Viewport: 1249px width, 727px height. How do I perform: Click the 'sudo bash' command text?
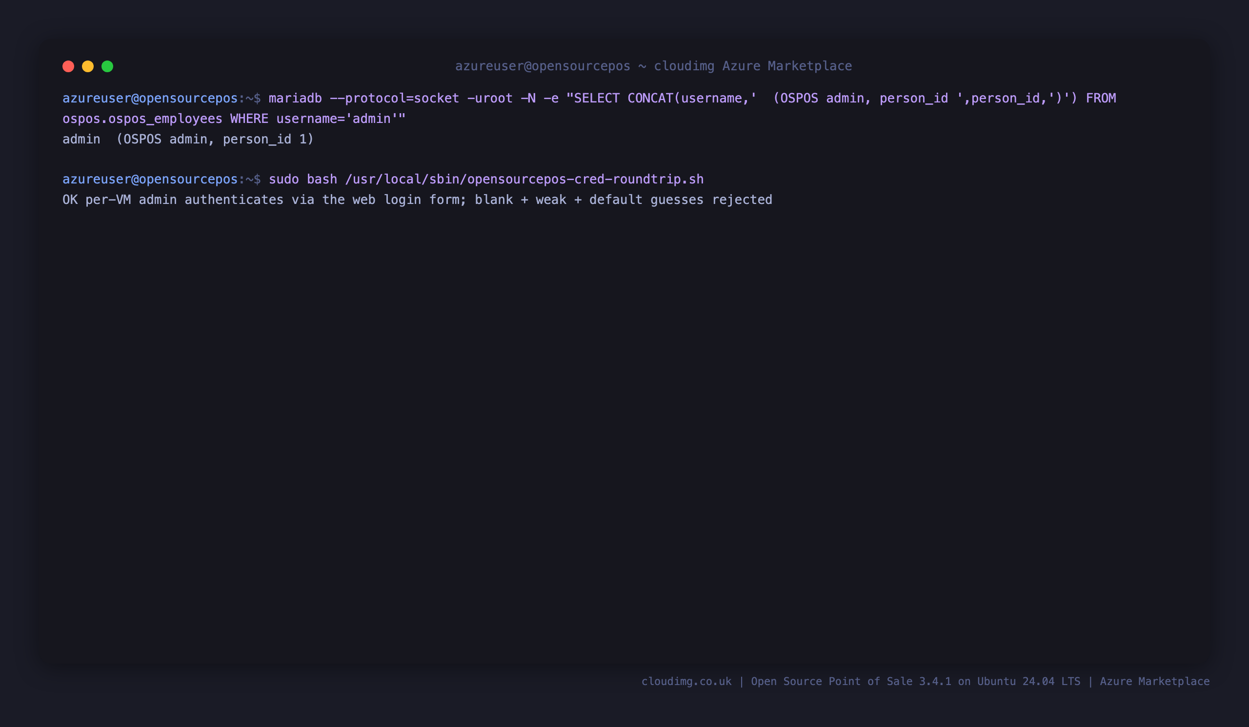(303, 179)
